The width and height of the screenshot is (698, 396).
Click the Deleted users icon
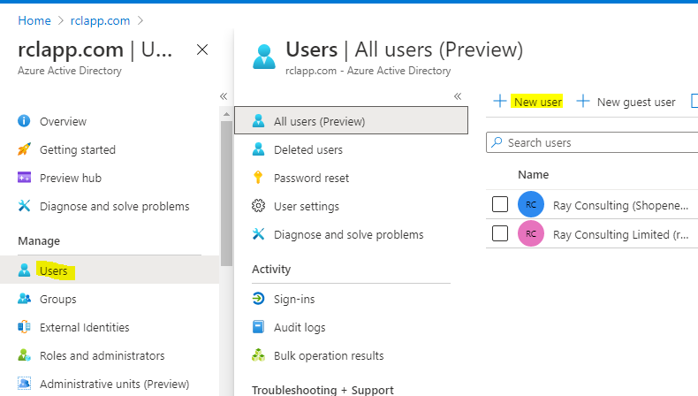tap(258, 149)
